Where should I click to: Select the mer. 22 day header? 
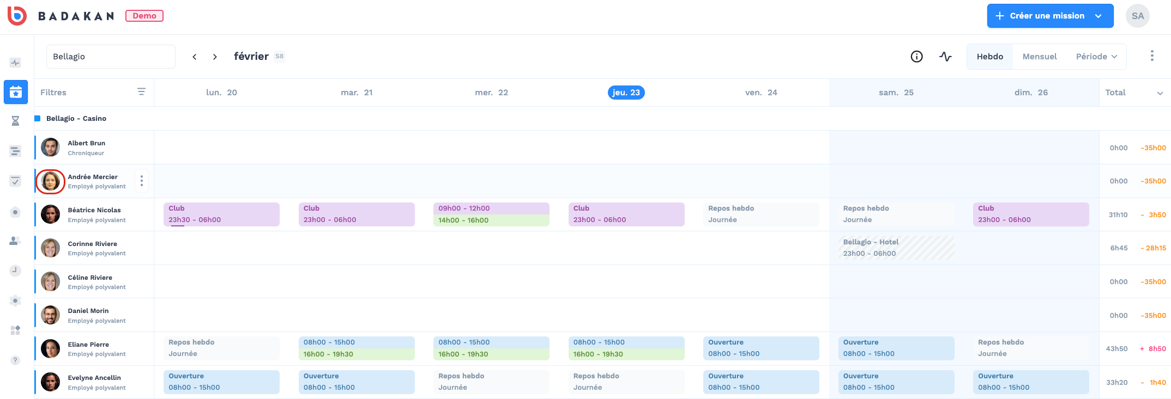491,93
